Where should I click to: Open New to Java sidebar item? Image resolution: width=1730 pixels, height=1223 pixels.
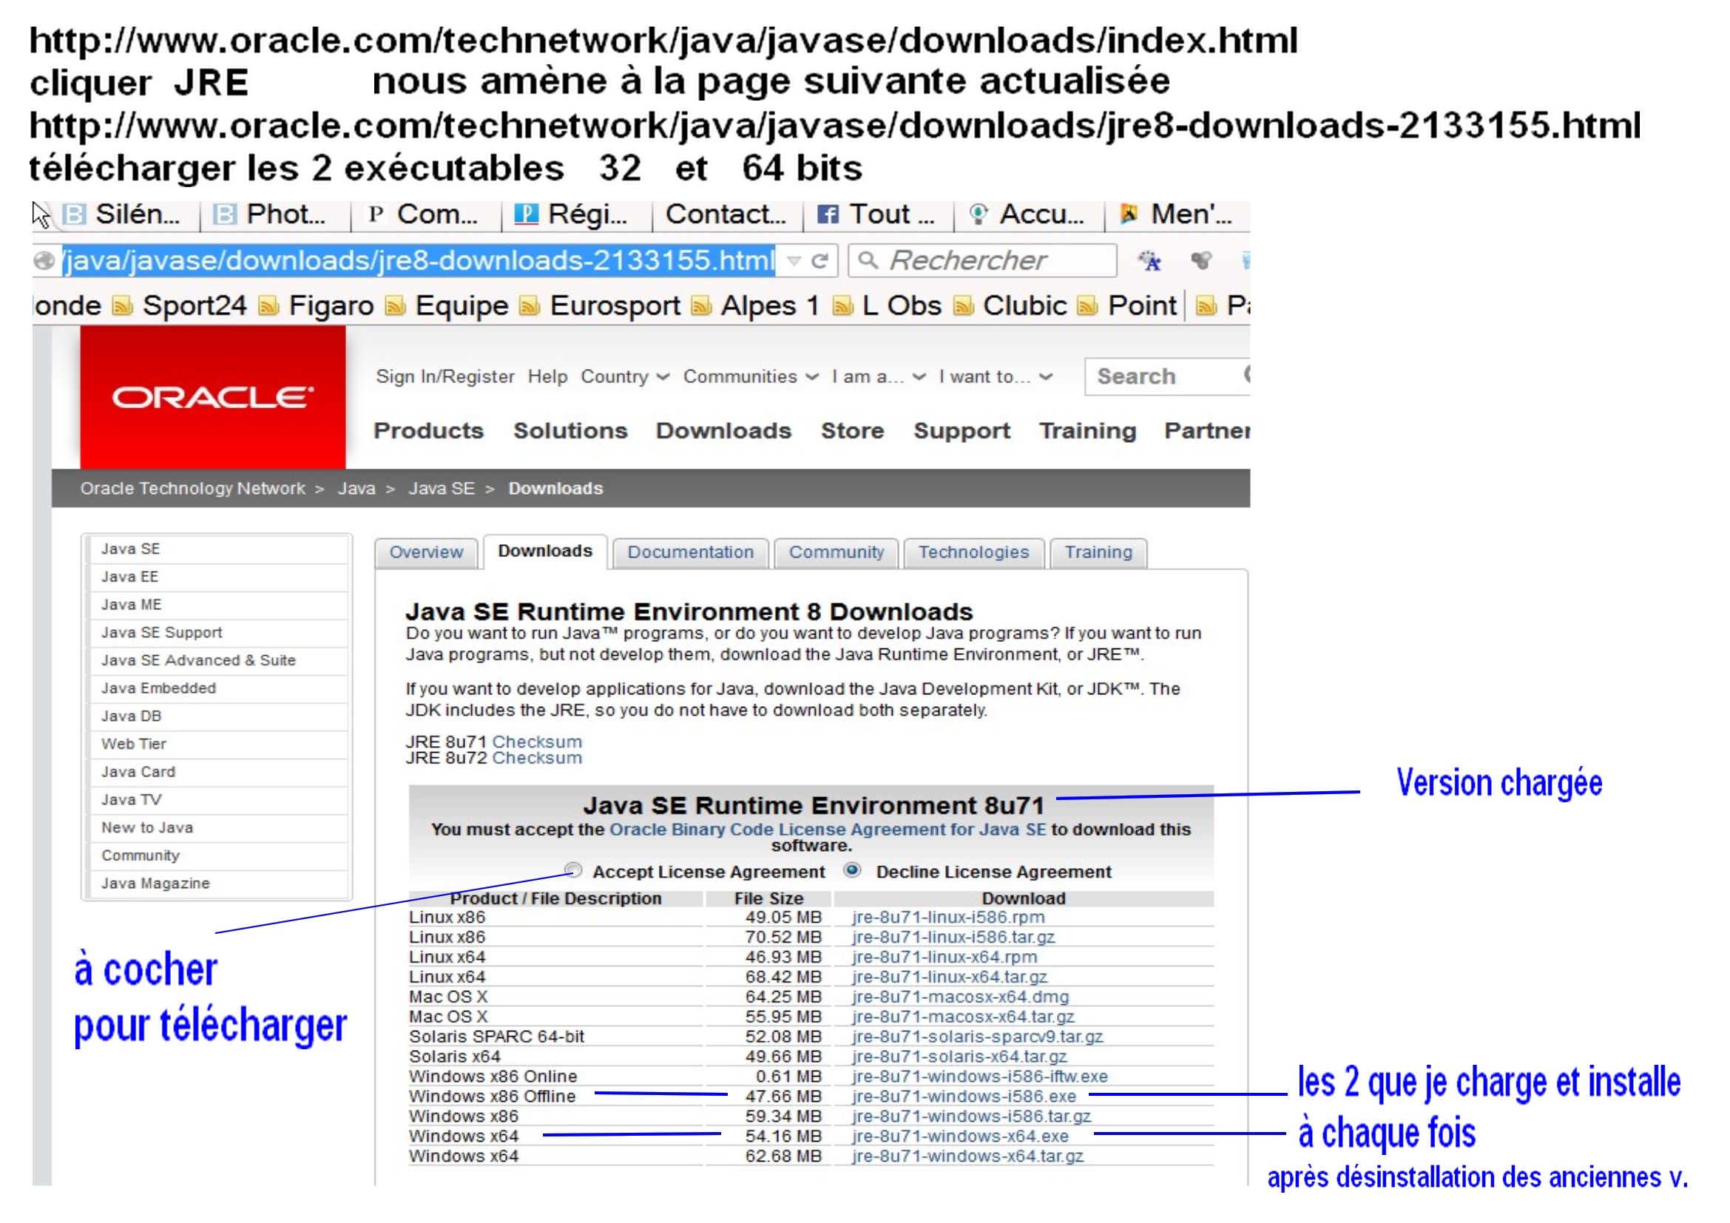218,827
